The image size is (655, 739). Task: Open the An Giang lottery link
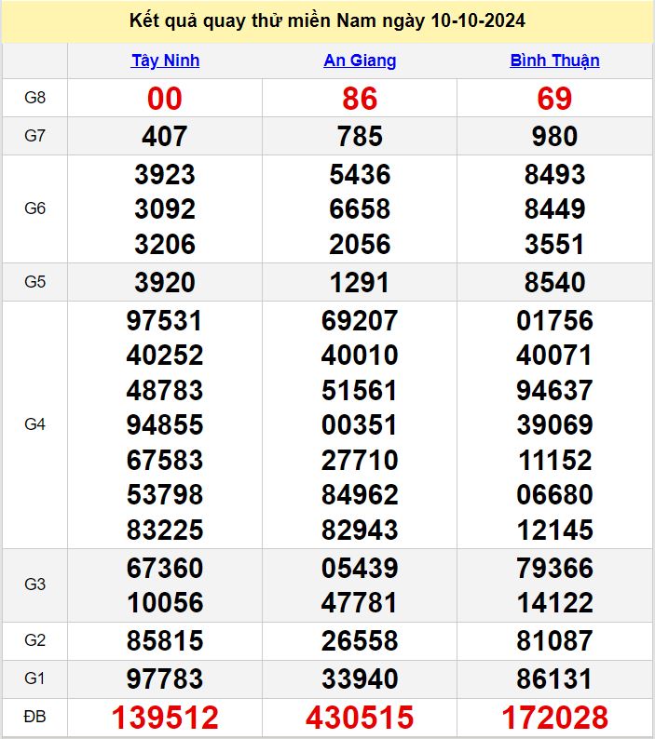360,60
